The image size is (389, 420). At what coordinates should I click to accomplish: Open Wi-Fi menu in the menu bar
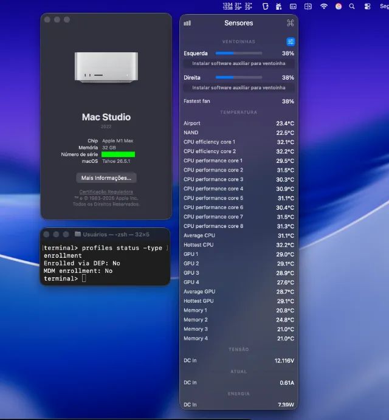[x=324, y=6]
